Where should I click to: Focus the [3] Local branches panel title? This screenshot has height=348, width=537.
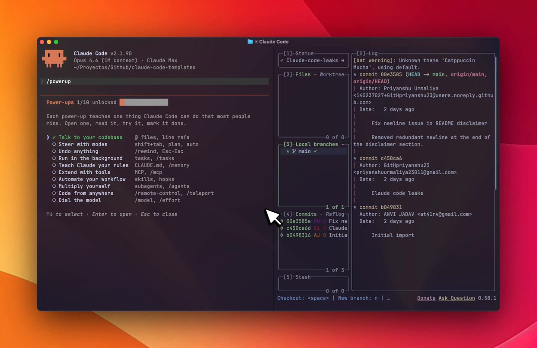point(311,145)
